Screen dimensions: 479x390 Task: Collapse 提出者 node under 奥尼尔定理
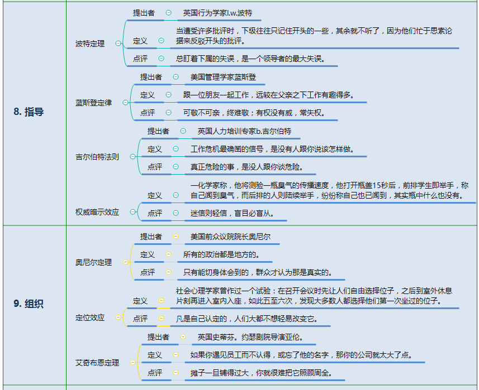pos(176,237)
